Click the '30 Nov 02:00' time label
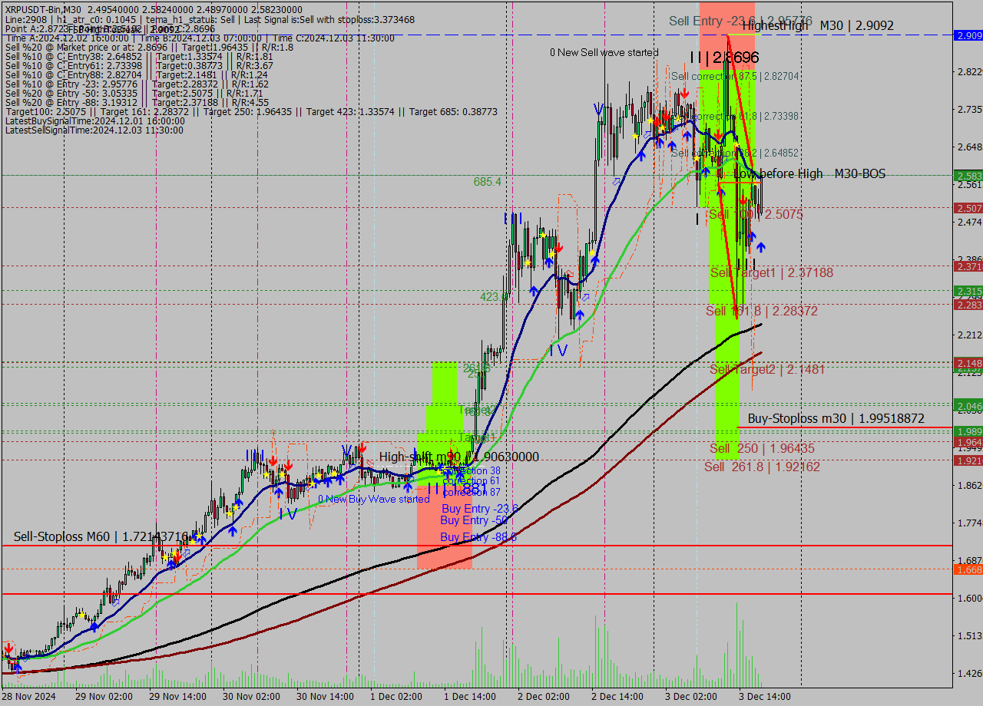 tap(250, 697)
